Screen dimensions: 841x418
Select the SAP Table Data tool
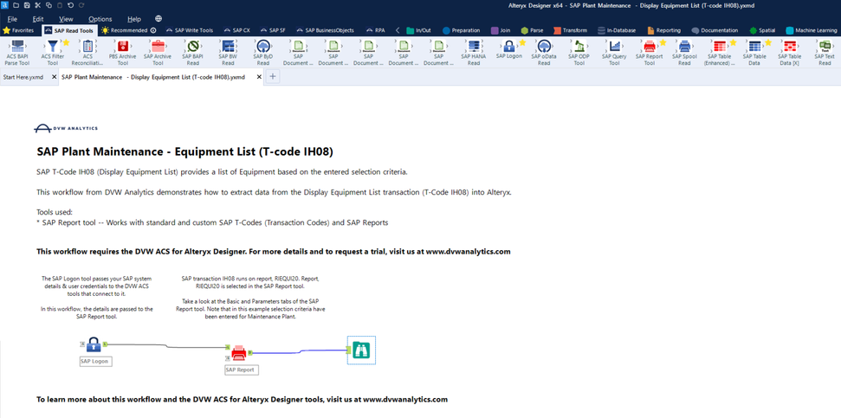click(754, 53)
